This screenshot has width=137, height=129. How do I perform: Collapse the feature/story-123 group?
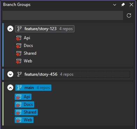[10, 29]
